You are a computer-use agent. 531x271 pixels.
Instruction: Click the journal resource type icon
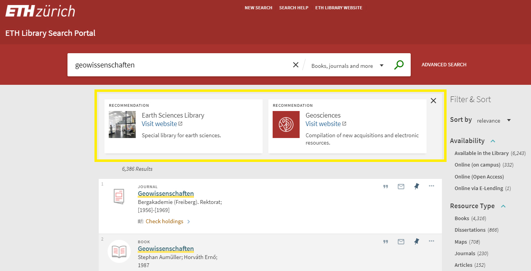[x=119, y=196]
